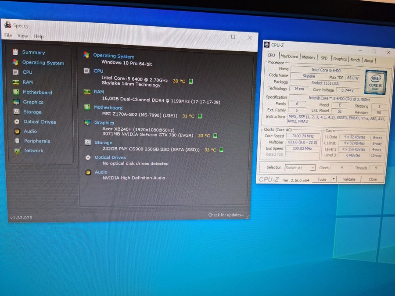
Task: Click the drive icon beside the Storage summary heading
Action: (88, 142)
